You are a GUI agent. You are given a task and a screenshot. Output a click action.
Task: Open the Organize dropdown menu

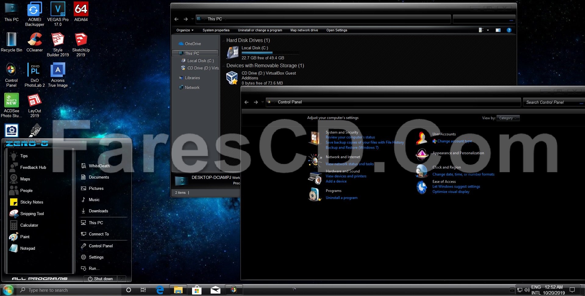click(x=185, y=30)
